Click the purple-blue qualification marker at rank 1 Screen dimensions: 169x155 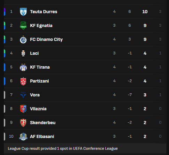[x=5, y=12]
